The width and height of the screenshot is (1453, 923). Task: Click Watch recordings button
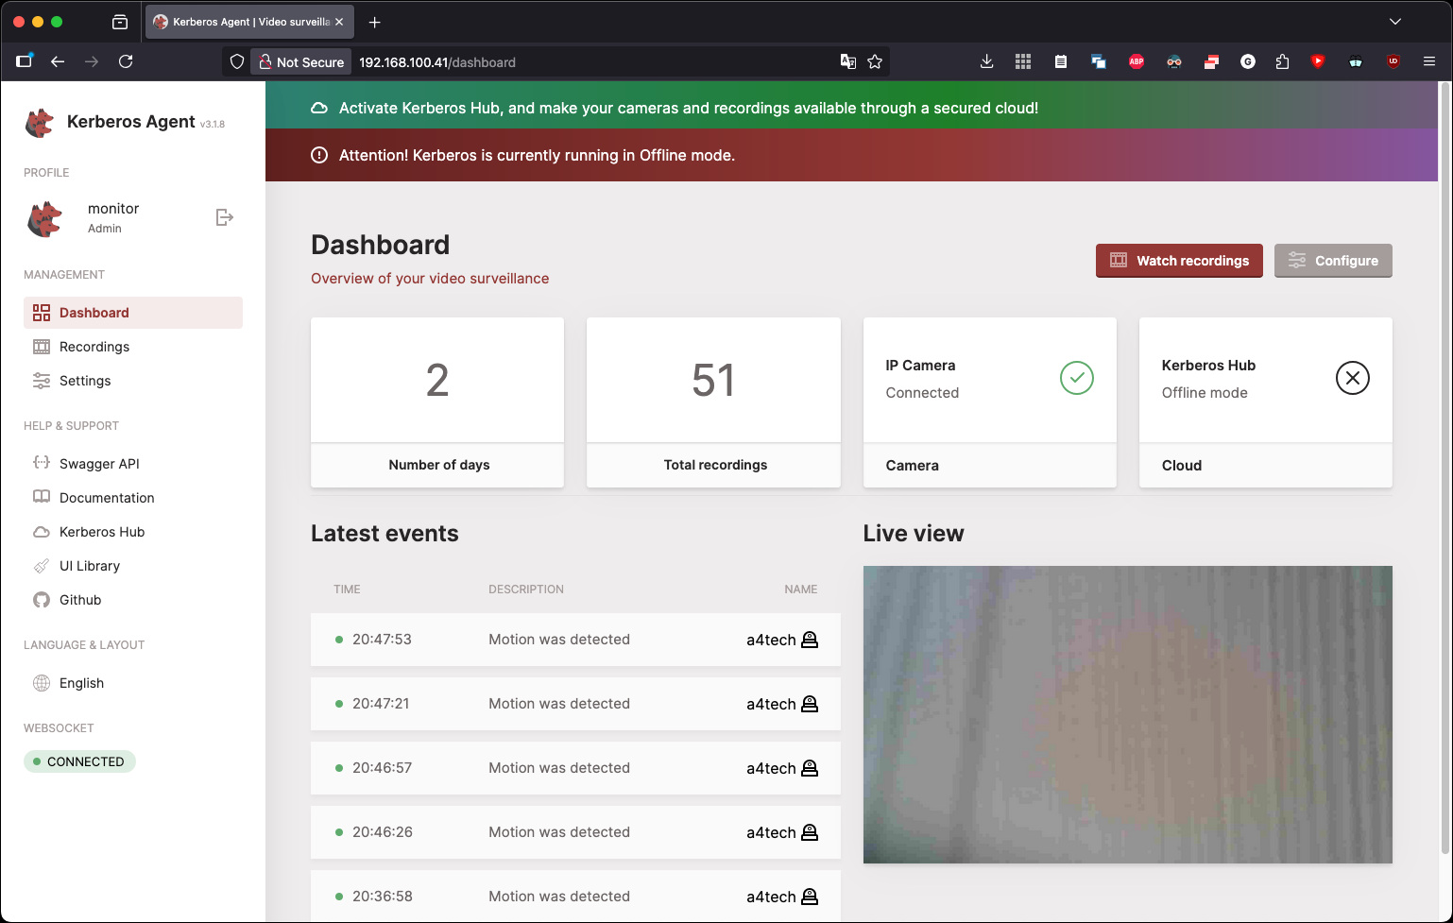1179,261
